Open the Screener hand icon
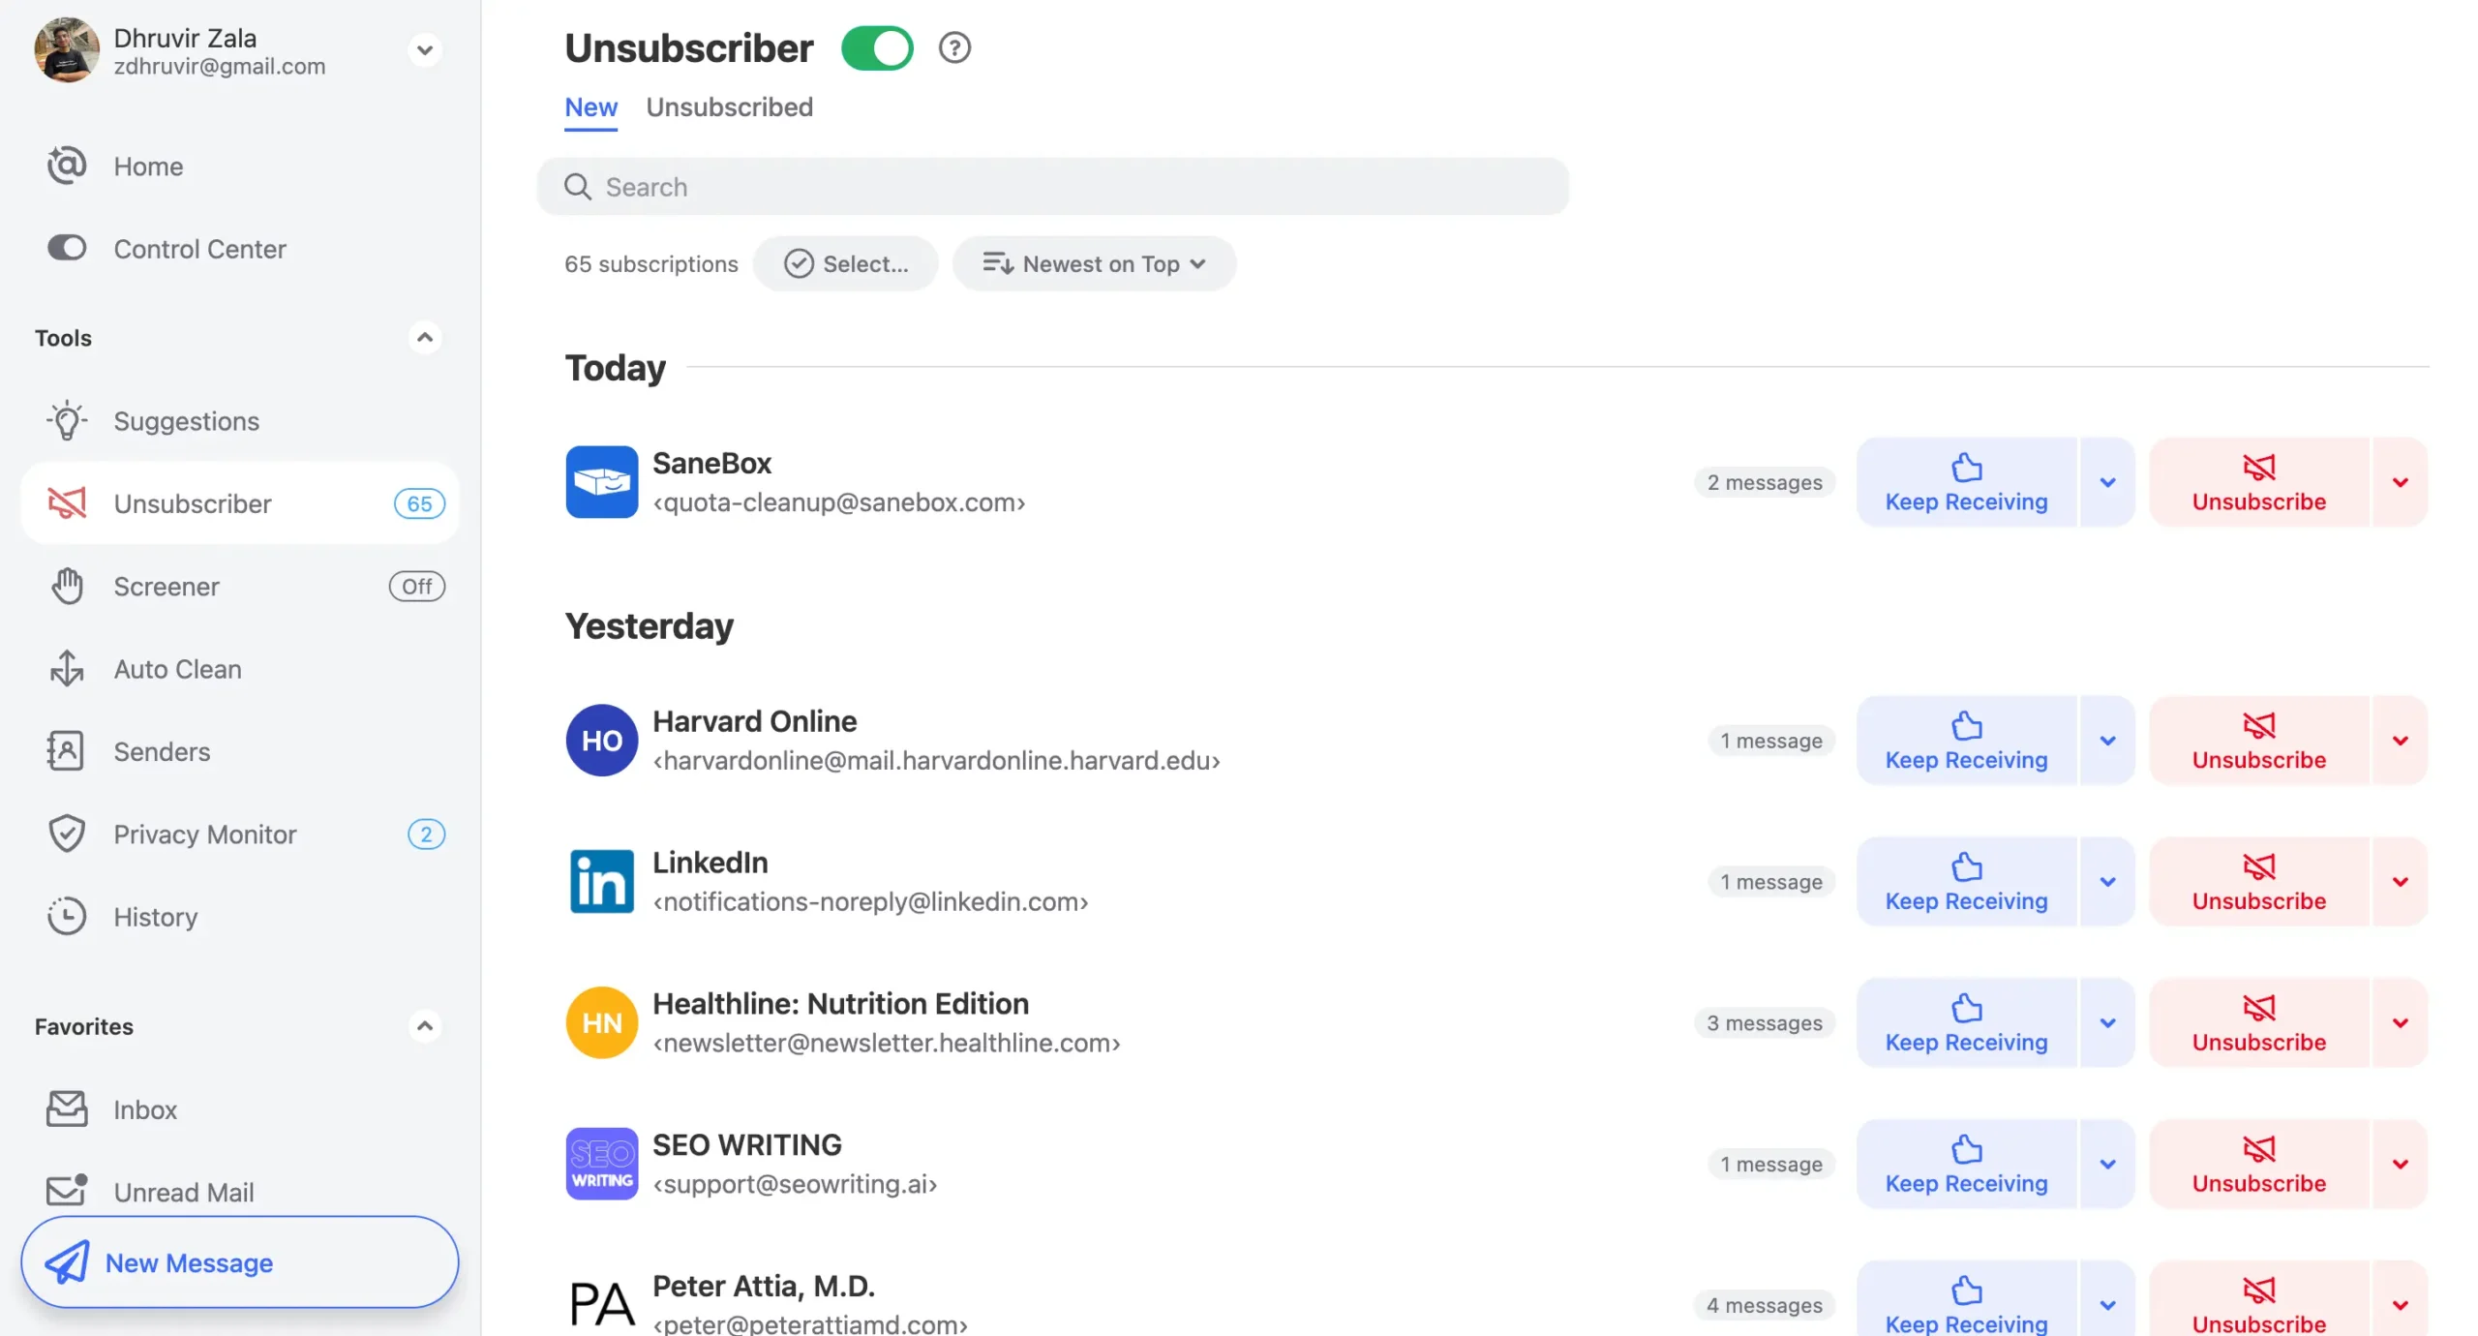Viewport: 2478px width, 1336px height. point(67,586)
